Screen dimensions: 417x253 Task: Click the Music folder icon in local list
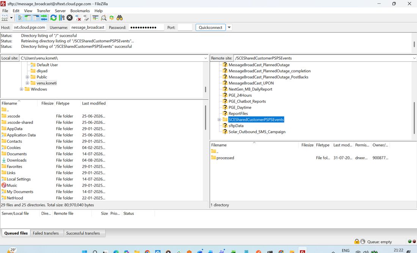point(4,185)
